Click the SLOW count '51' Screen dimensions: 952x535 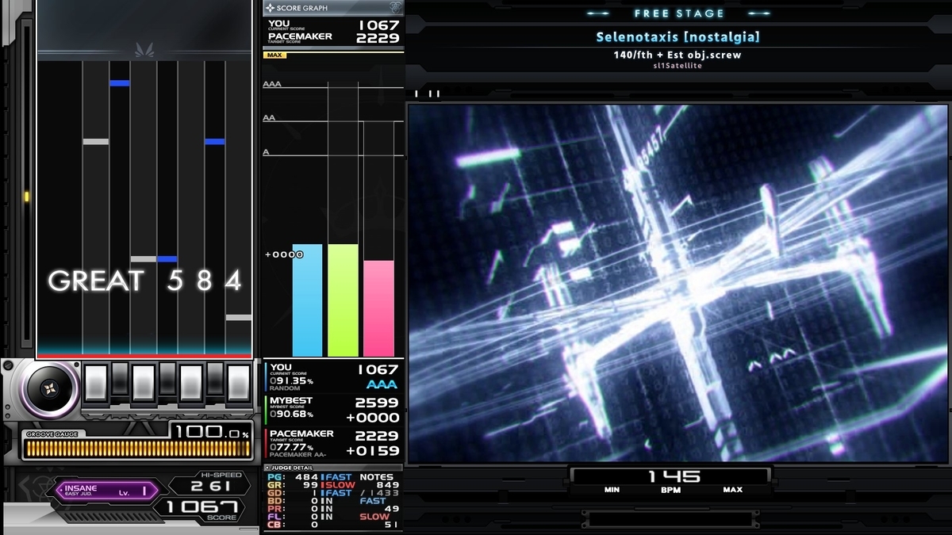click(x=392, y=525)
